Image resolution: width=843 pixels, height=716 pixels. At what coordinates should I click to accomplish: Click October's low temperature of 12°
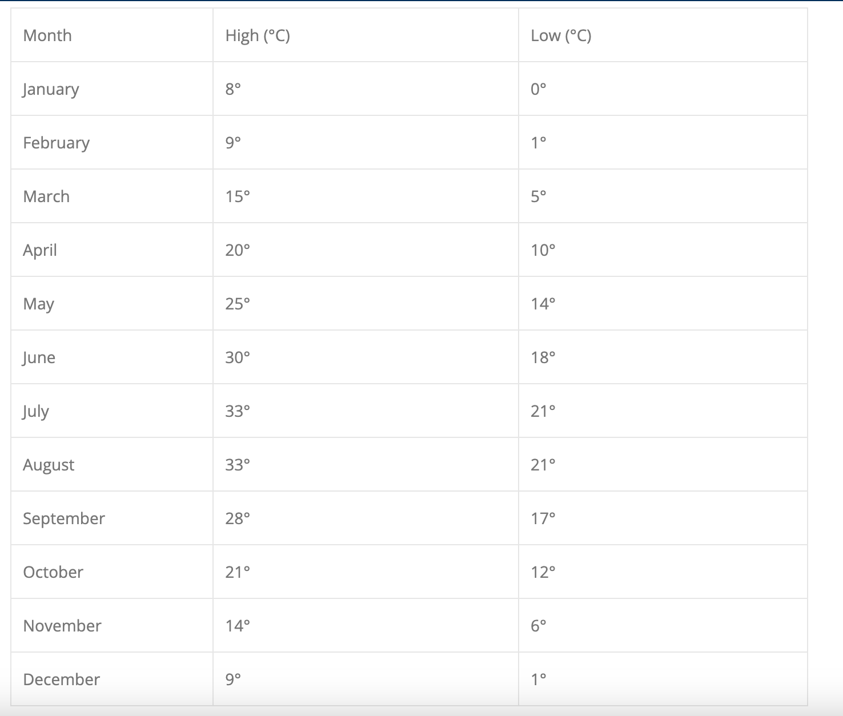point(543,572)
